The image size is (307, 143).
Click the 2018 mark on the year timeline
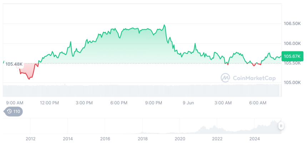[x=142, y=138]
